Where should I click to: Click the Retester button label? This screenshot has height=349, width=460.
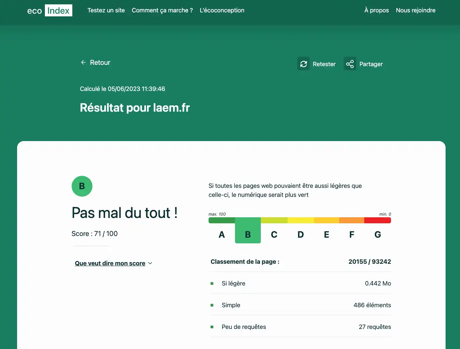[324, 64]
